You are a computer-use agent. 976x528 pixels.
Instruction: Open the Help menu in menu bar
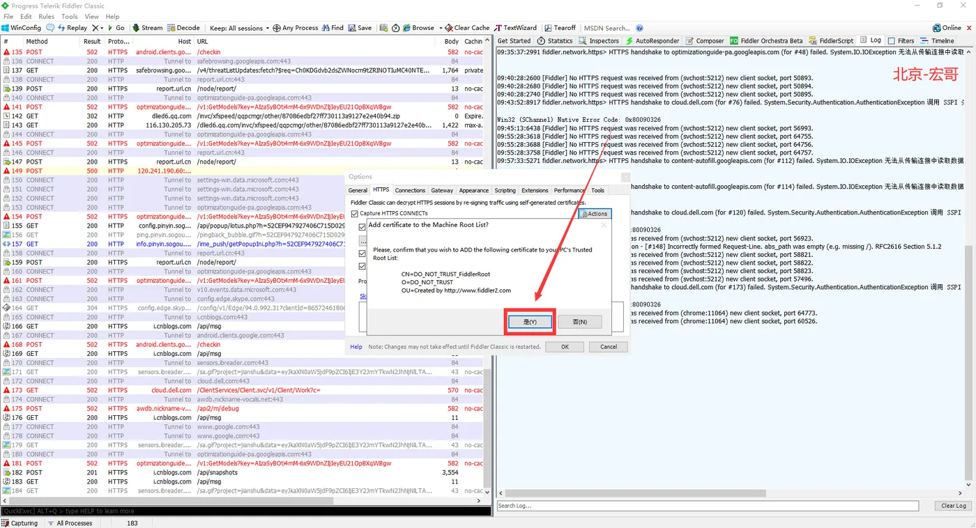pos(112,16)
